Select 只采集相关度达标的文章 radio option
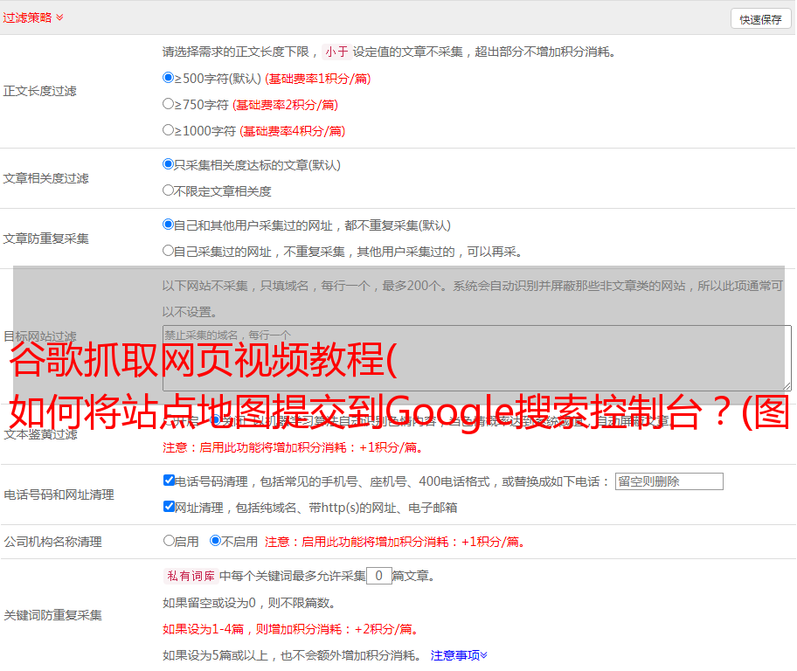The width and height of the screenshot is (797, 671). coord(169,164)
